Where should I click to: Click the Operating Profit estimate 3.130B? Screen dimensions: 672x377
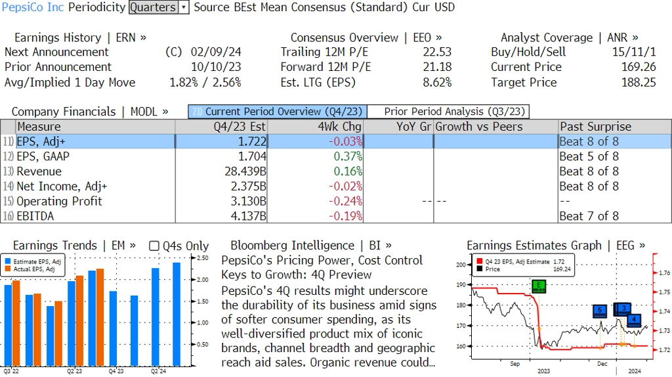click(x=249, y=201)
